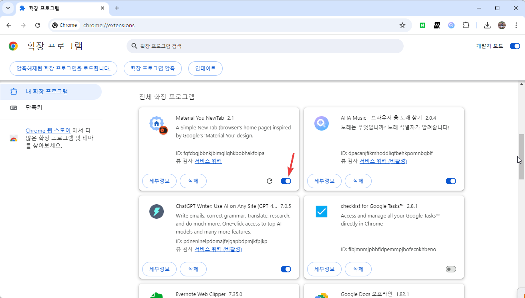Image resolution: width=525 pixels, height=298 pixels.
Task: Open 세부정보 for AHA Music
Action: tap(324, 181)
